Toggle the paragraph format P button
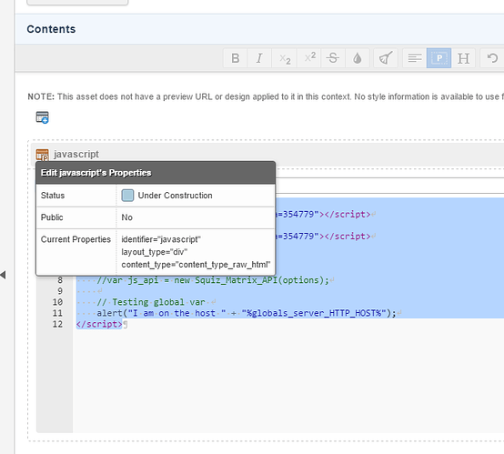Screen dimensions: 504x454 click(x=438, y=58)
